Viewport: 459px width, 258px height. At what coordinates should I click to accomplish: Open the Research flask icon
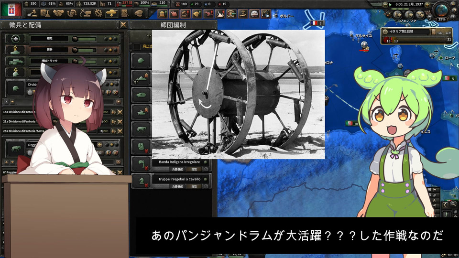tap(45, 13)
